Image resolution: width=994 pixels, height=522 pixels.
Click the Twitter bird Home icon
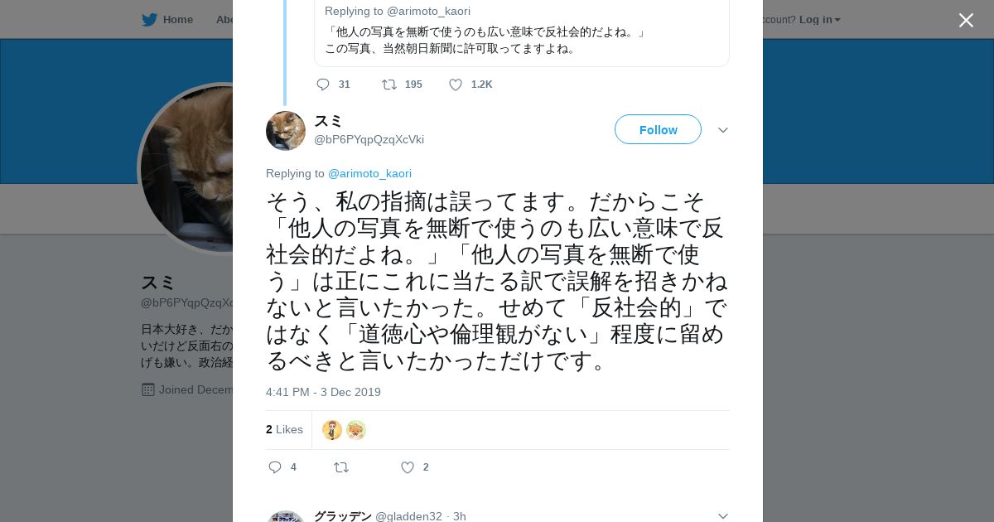[x=149, y=20]
